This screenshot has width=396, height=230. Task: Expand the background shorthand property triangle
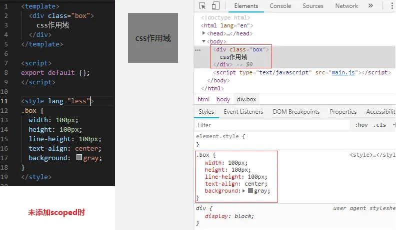[x=243, y=191]
